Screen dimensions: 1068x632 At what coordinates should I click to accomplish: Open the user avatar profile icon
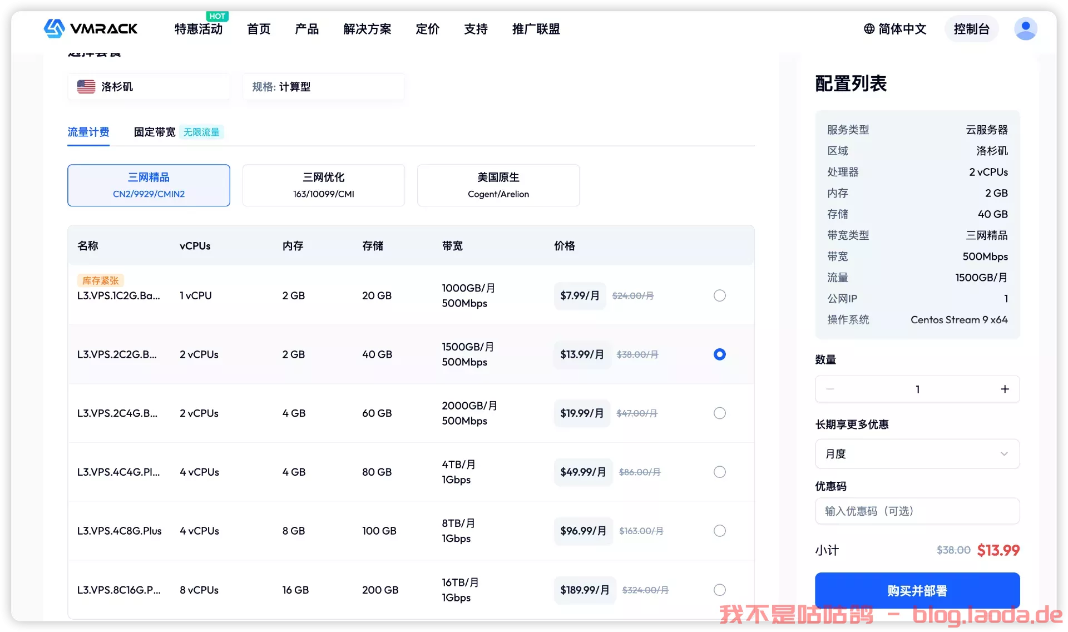tap(1025, 29)
